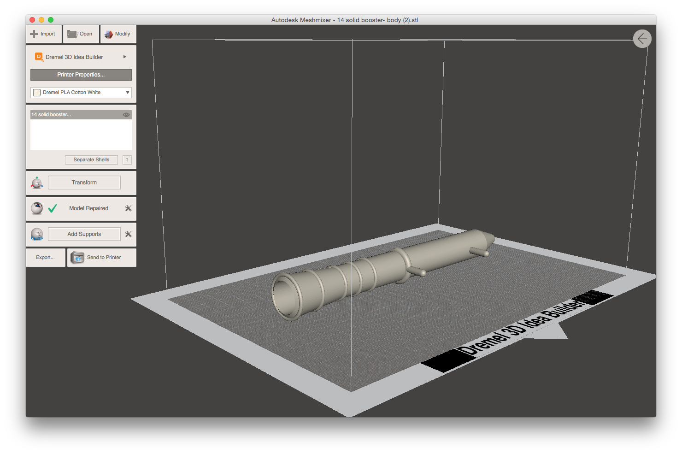Click the Modify label in toolbar
The image size is (682, 454).
pos(123,34)
